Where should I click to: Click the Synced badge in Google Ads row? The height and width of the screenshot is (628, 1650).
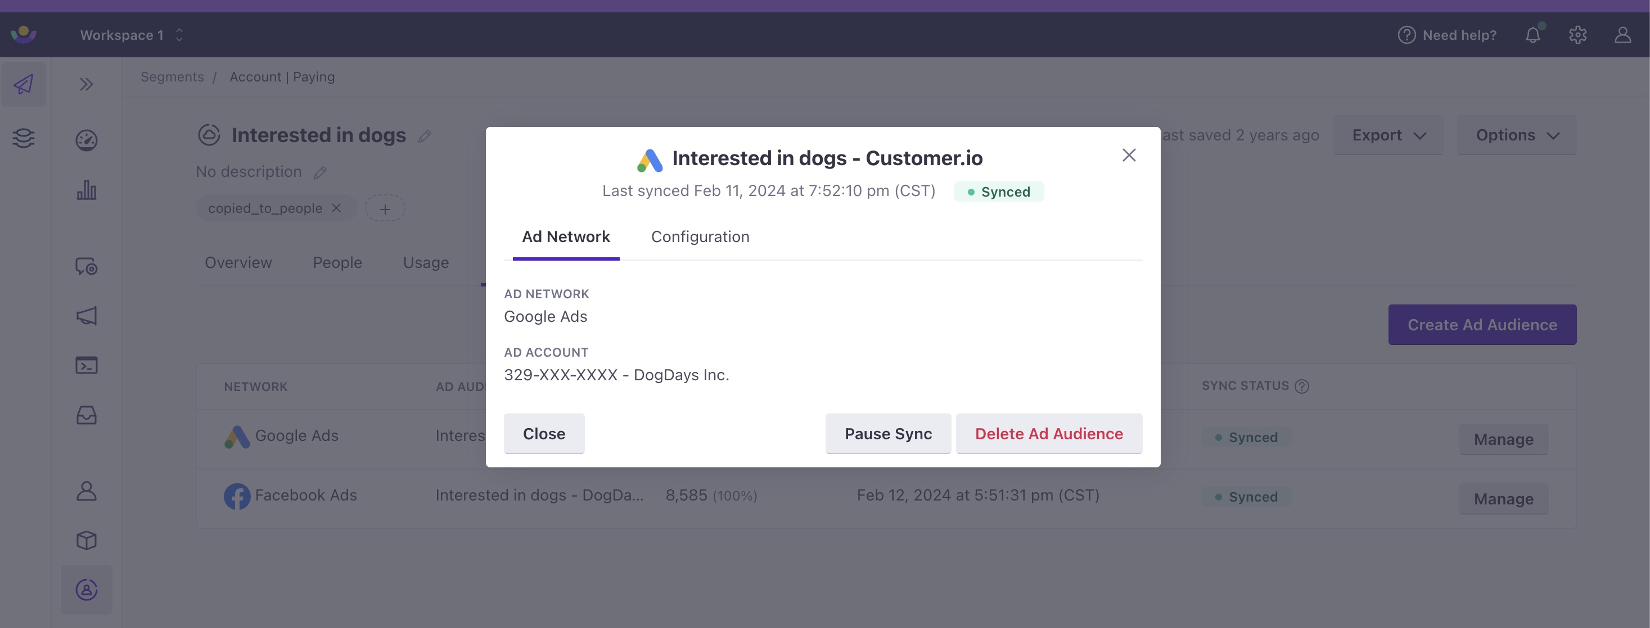point(1246,438)
